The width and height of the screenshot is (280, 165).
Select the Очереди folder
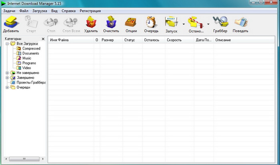point(23,87)
